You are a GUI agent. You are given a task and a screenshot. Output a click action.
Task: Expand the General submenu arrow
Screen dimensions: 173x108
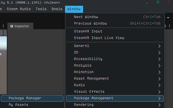click(x=159, y=46)
